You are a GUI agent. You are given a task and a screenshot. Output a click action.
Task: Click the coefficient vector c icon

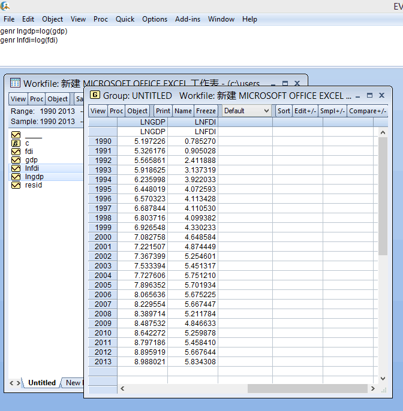[16, 143]
